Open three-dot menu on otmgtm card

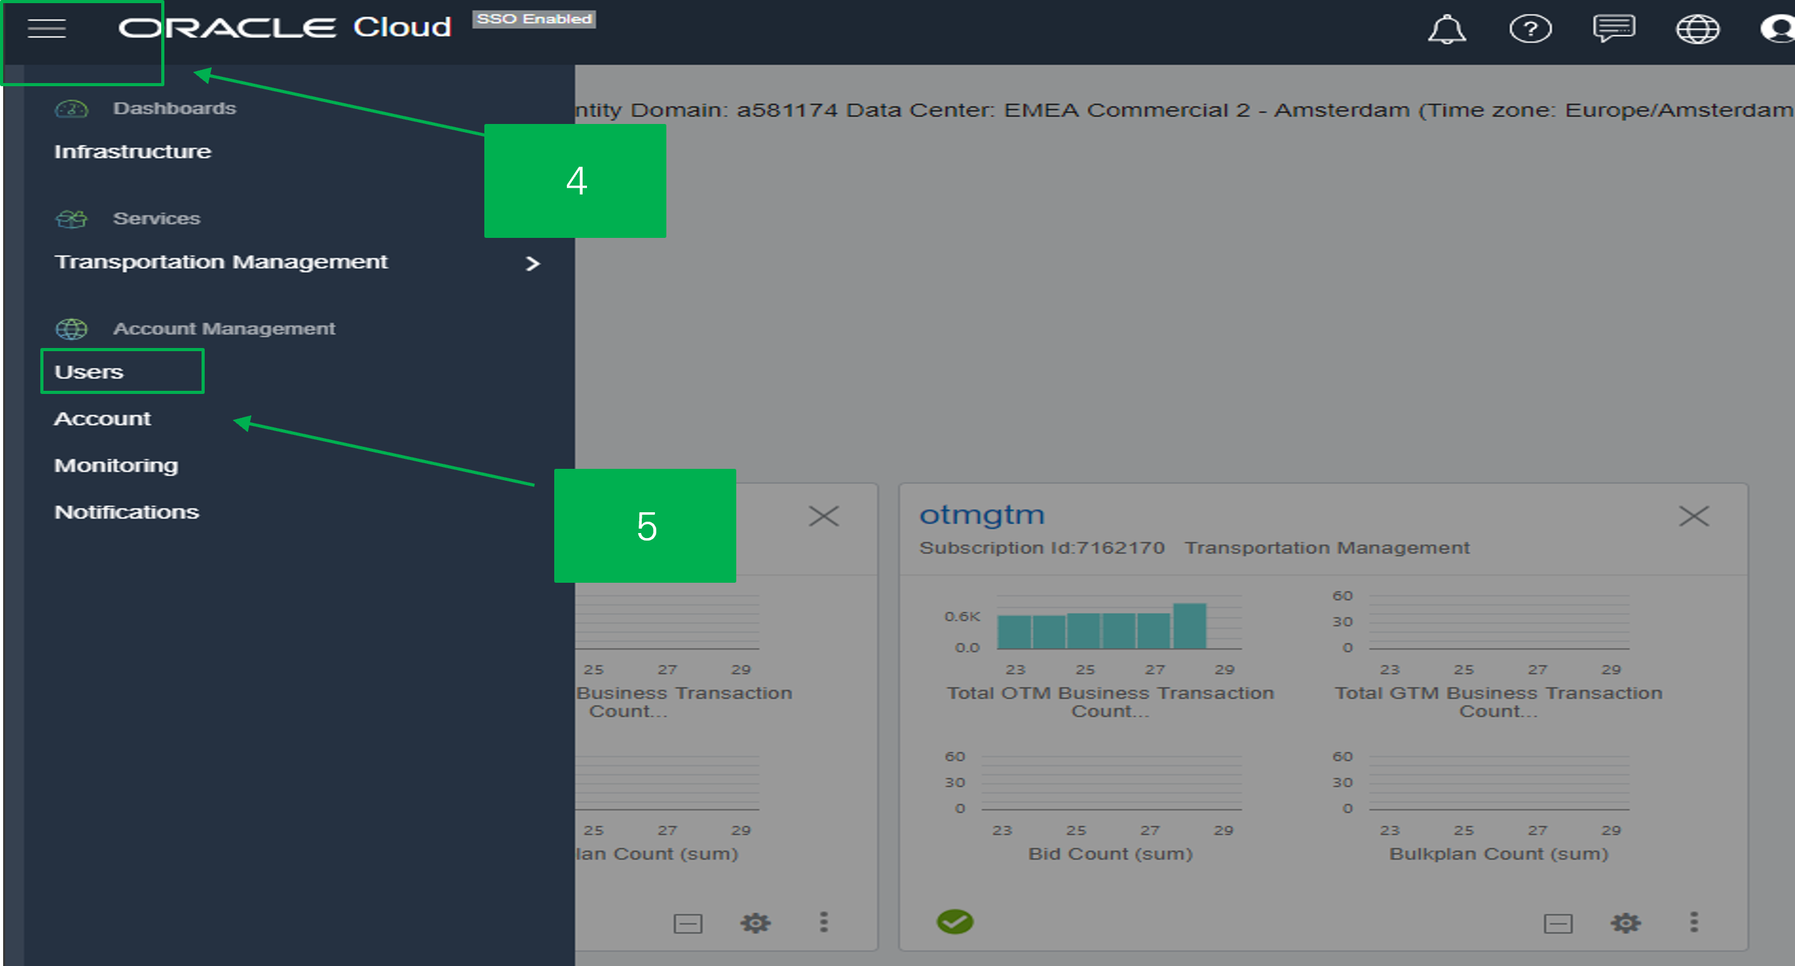click(1694, 922)
